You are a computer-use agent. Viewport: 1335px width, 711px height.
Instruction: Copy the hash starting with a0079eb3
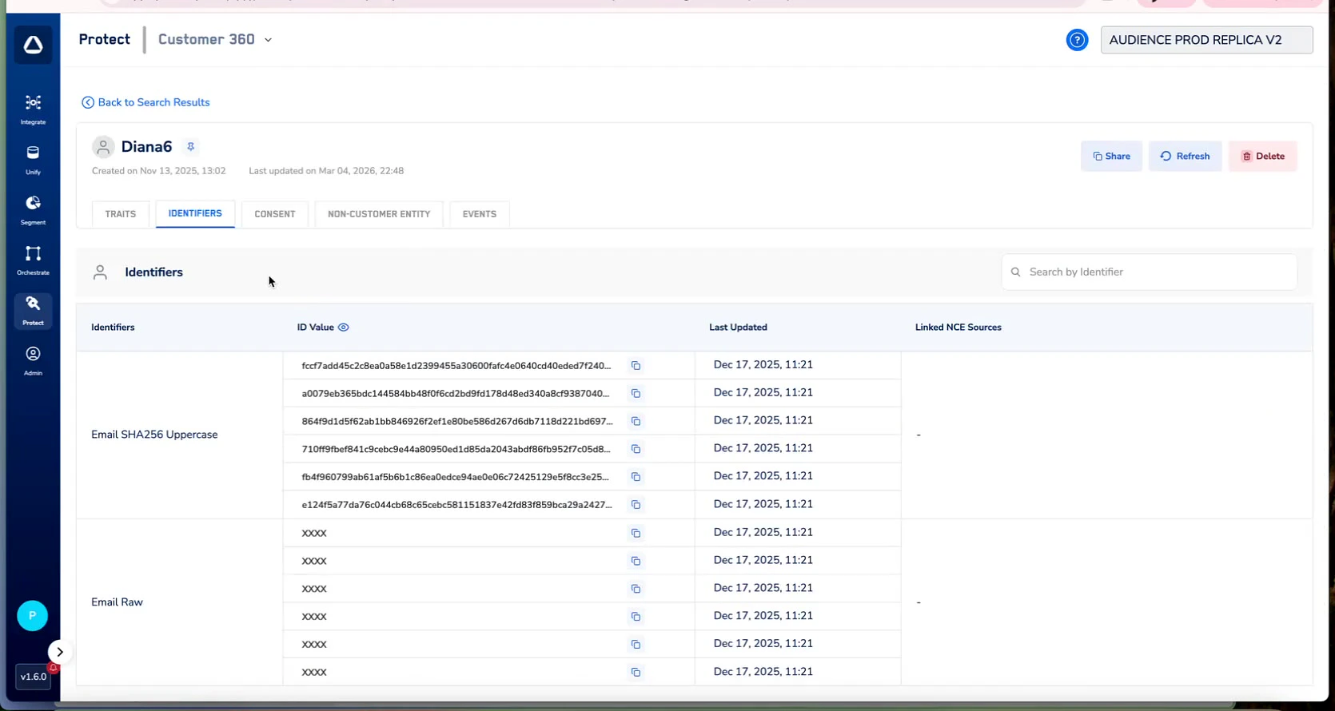click(x=636, y=394)
